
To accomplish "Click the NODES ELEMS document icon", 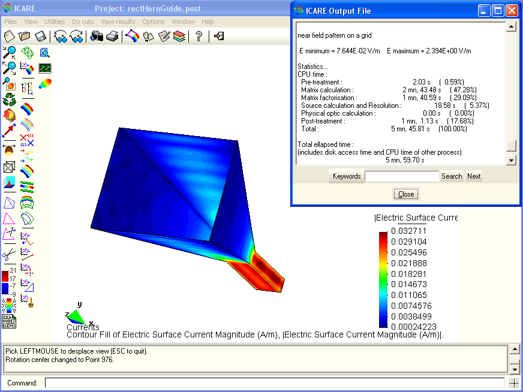I will pyautogui.click(x=9, y=321).
